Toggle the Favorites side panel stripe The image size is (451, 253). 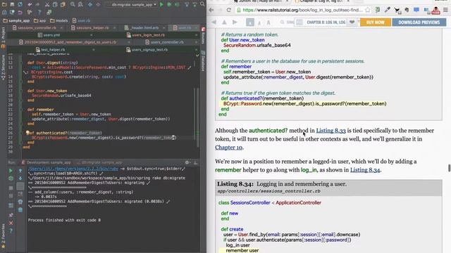tap(3, 236)
